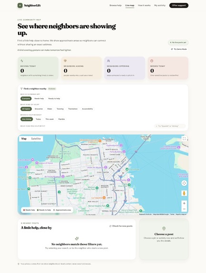Click Check for new posts

pos(121,226)
